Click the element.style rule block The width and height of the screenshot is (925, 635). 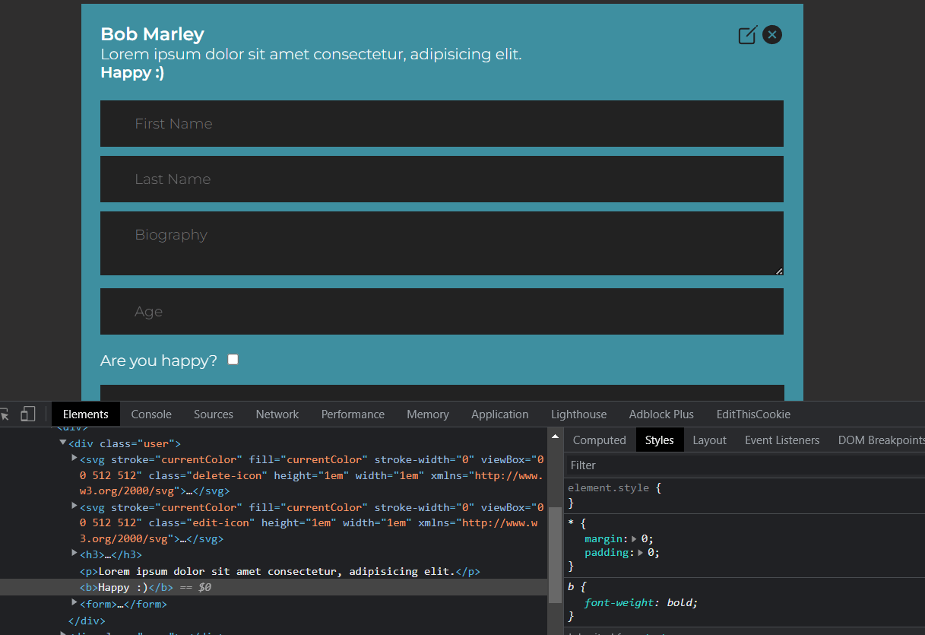tap(745, 495)
